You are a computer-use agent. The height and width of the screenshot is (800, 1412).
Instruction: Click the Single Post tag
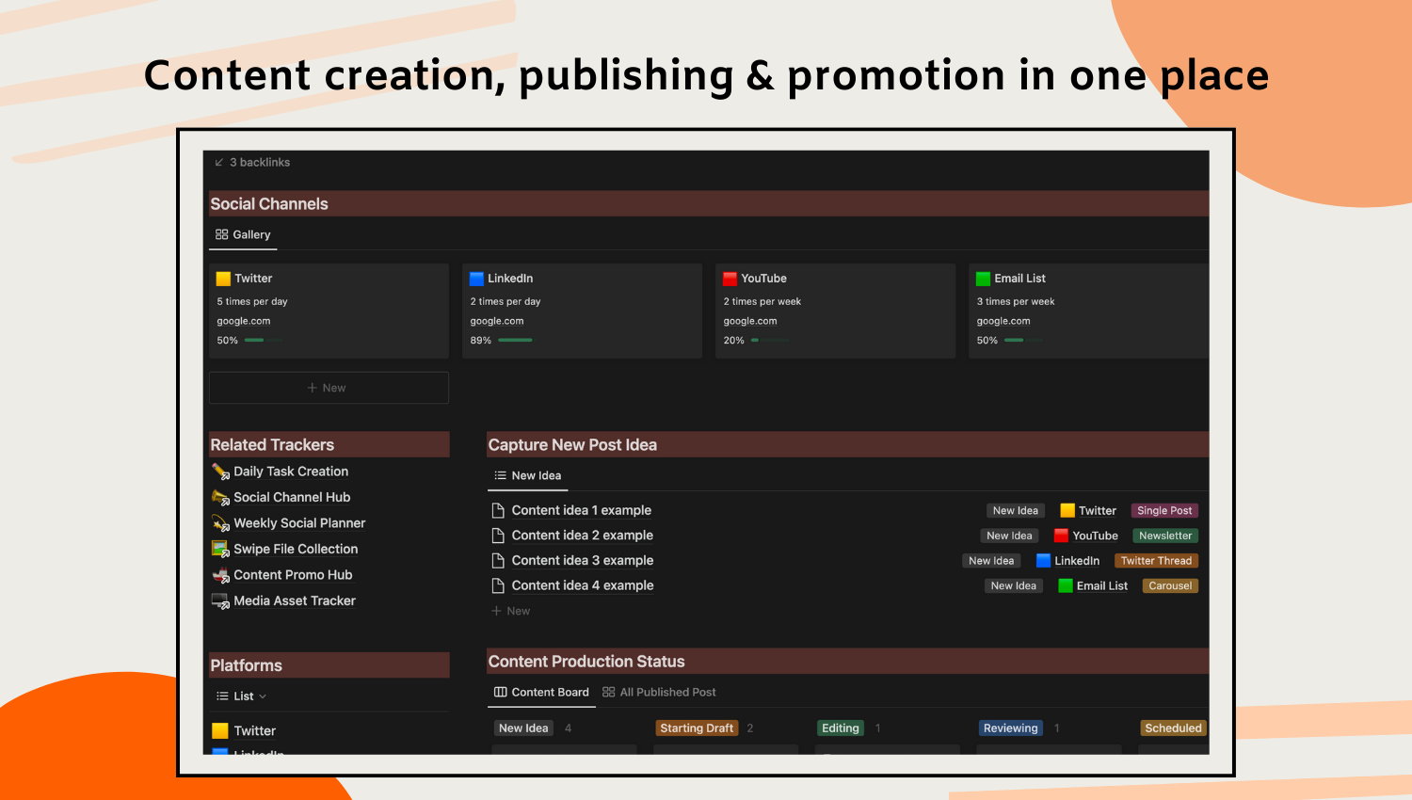(x=1164, y=511)
